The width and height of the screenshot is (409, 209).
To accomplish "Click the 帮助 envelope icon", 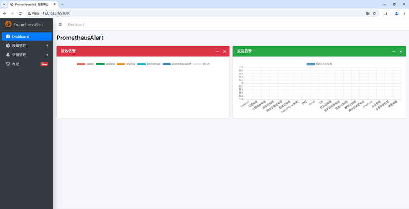I will point(8,64).
